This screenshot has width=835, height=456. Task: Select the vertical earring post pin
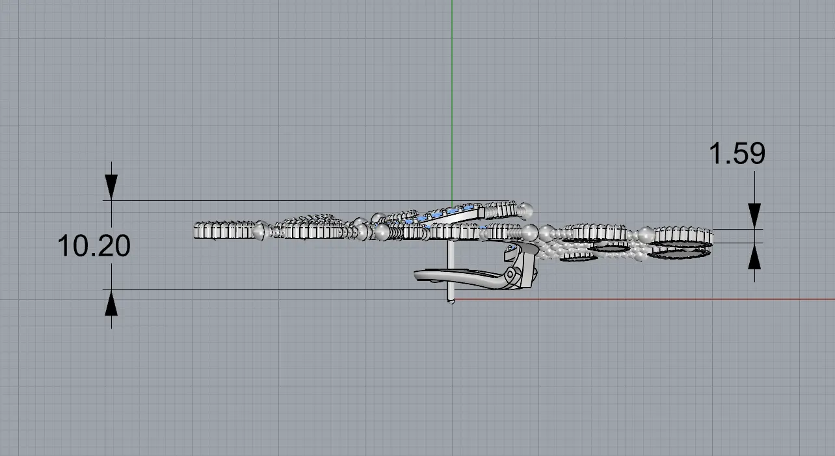click(449, 260)
